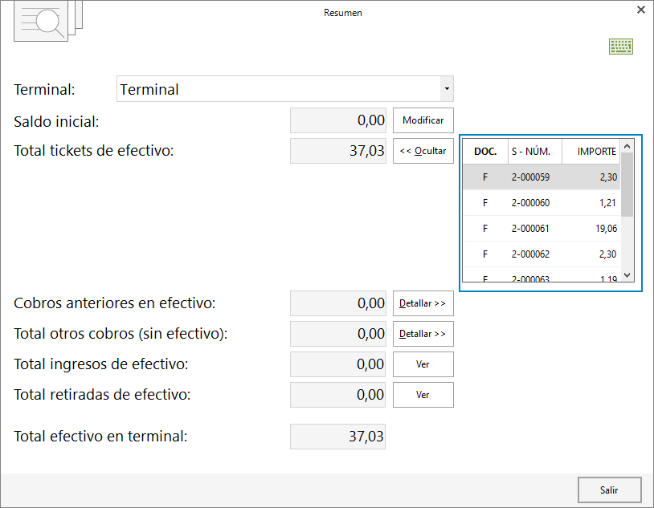Click Detallar for Total otros cobros
The image size is (654, 508).
tap(423, 334)
